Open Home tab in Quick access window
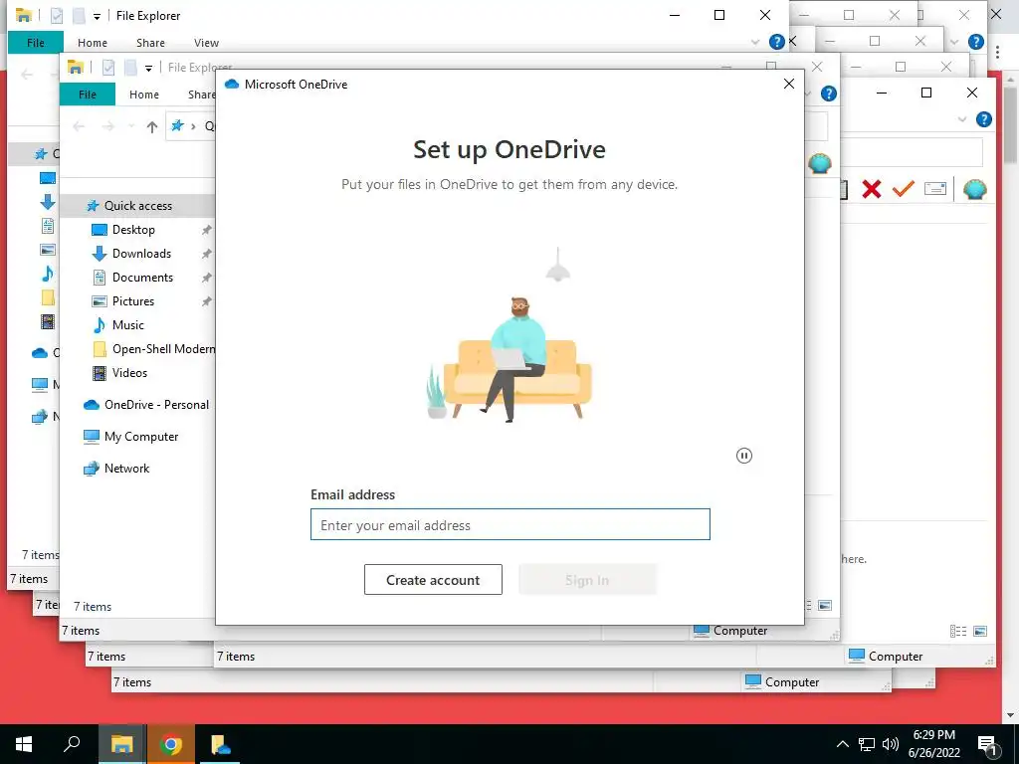Viewport: 1019px width, 764px height. 143,95
